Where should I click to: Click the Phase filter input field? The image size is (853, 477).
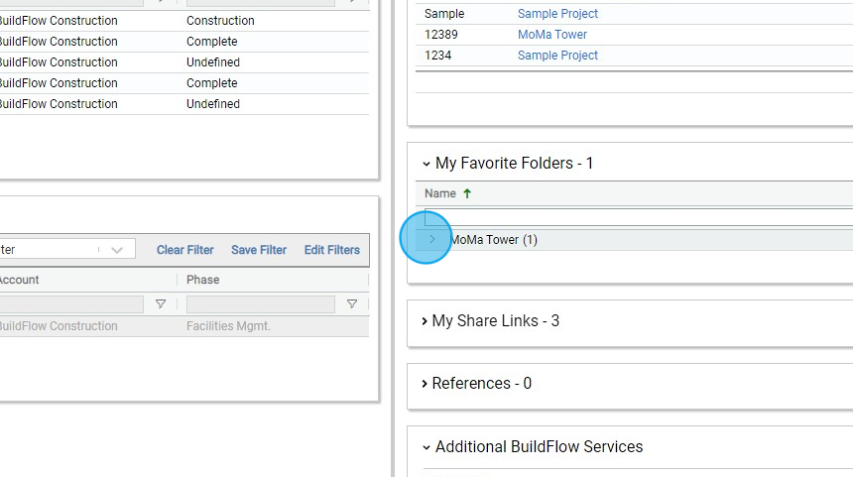(x=260, y=304)
